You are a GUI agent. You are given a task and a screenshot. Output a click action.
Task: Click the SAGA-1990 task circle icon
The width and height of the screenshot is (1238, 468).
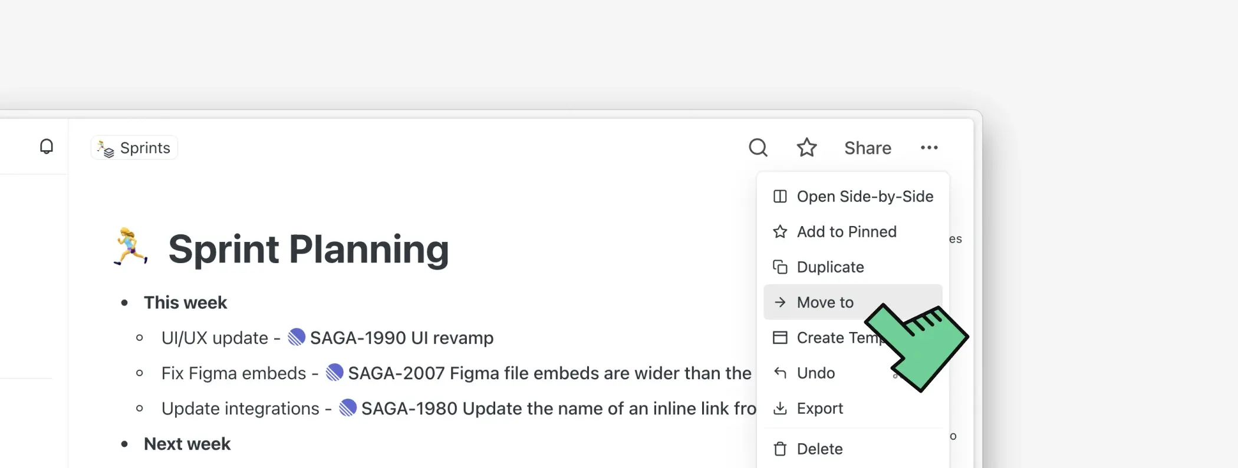pyautogui.click(x=297, y=337)
